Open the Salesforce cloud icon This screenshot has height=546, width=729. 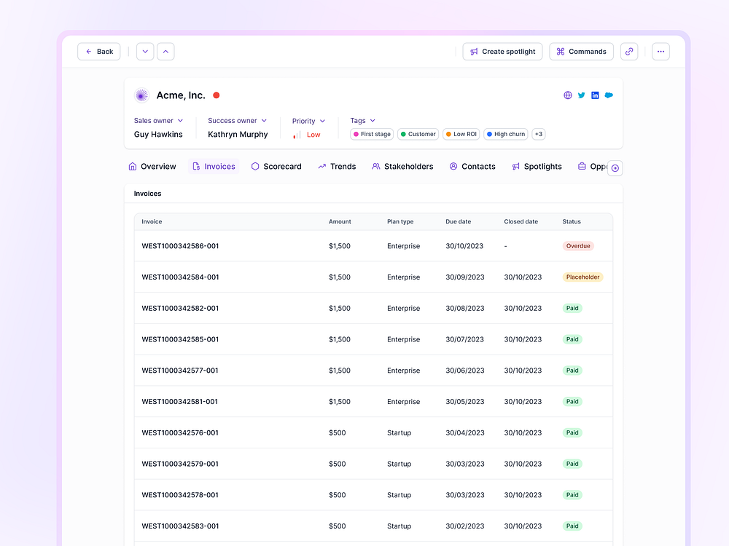click(609, 95)
